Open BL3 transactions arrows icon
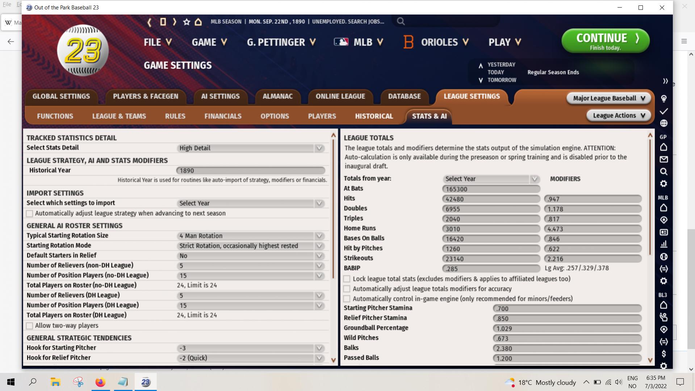The height and width of the screenshot is (391, 695). pos(663,342)
